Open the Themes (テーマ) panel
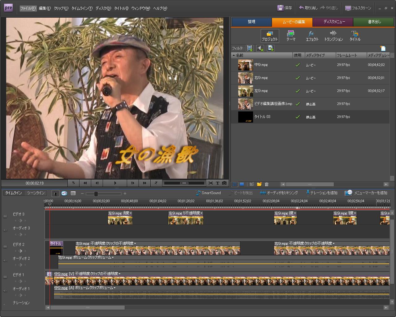 (291, 36)
